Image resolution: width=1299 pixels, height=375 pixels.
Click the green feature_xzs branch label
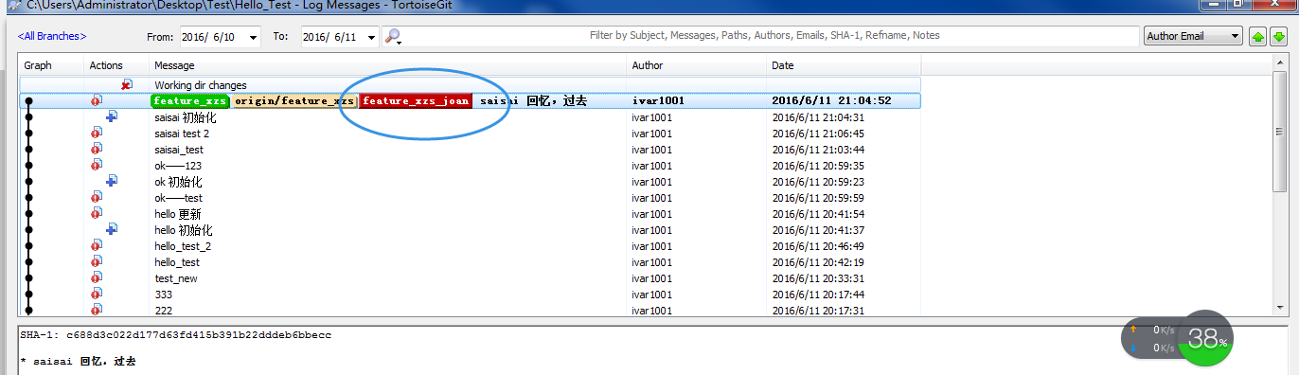pos(190,100)
